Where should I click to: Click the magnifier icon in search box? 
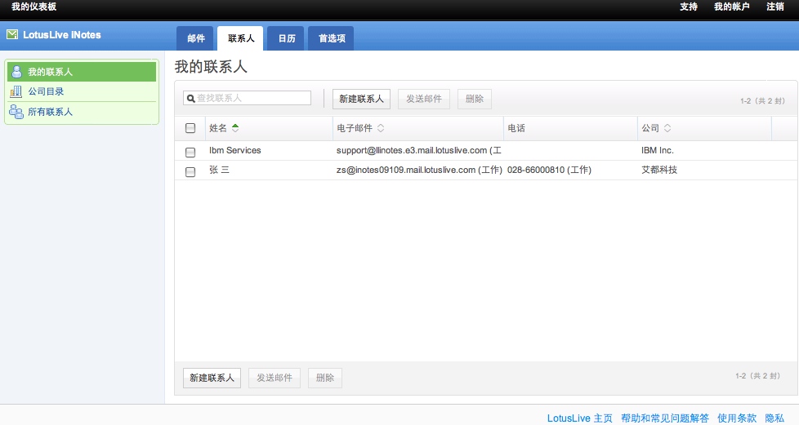point(190,98)
